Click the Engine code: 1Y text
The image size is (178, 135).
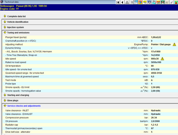point(10,9)
